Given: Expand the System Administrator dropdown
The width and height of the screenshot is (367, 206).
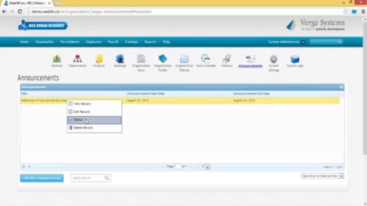Looking at the screenshot, I should (303, 42).
